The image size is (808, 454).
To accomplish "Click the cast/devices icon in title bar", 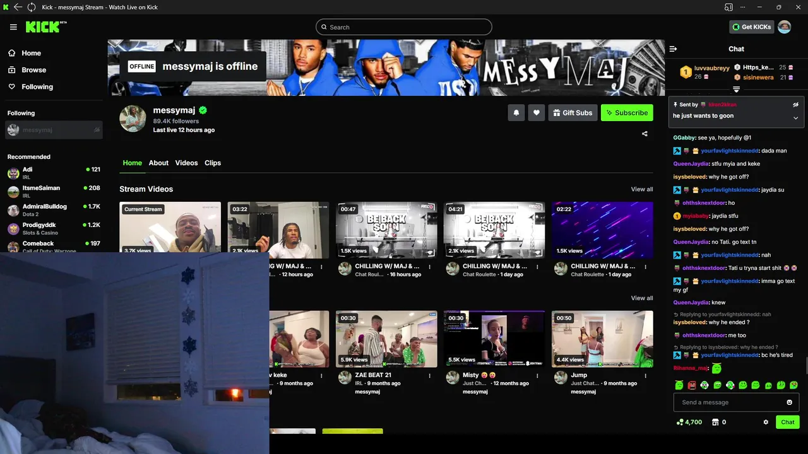I will tap(728, 7).
